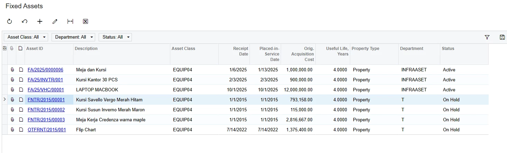Viewport: 507px width, 153px height.
Task: Open the Status: All dropdown
Action: 115,37
